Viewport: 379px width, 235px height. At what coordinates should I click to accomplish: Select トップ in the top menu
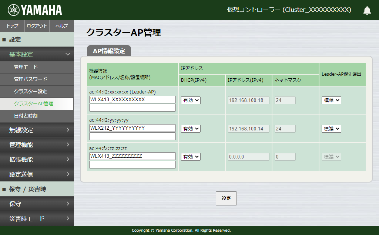[12, 26]
